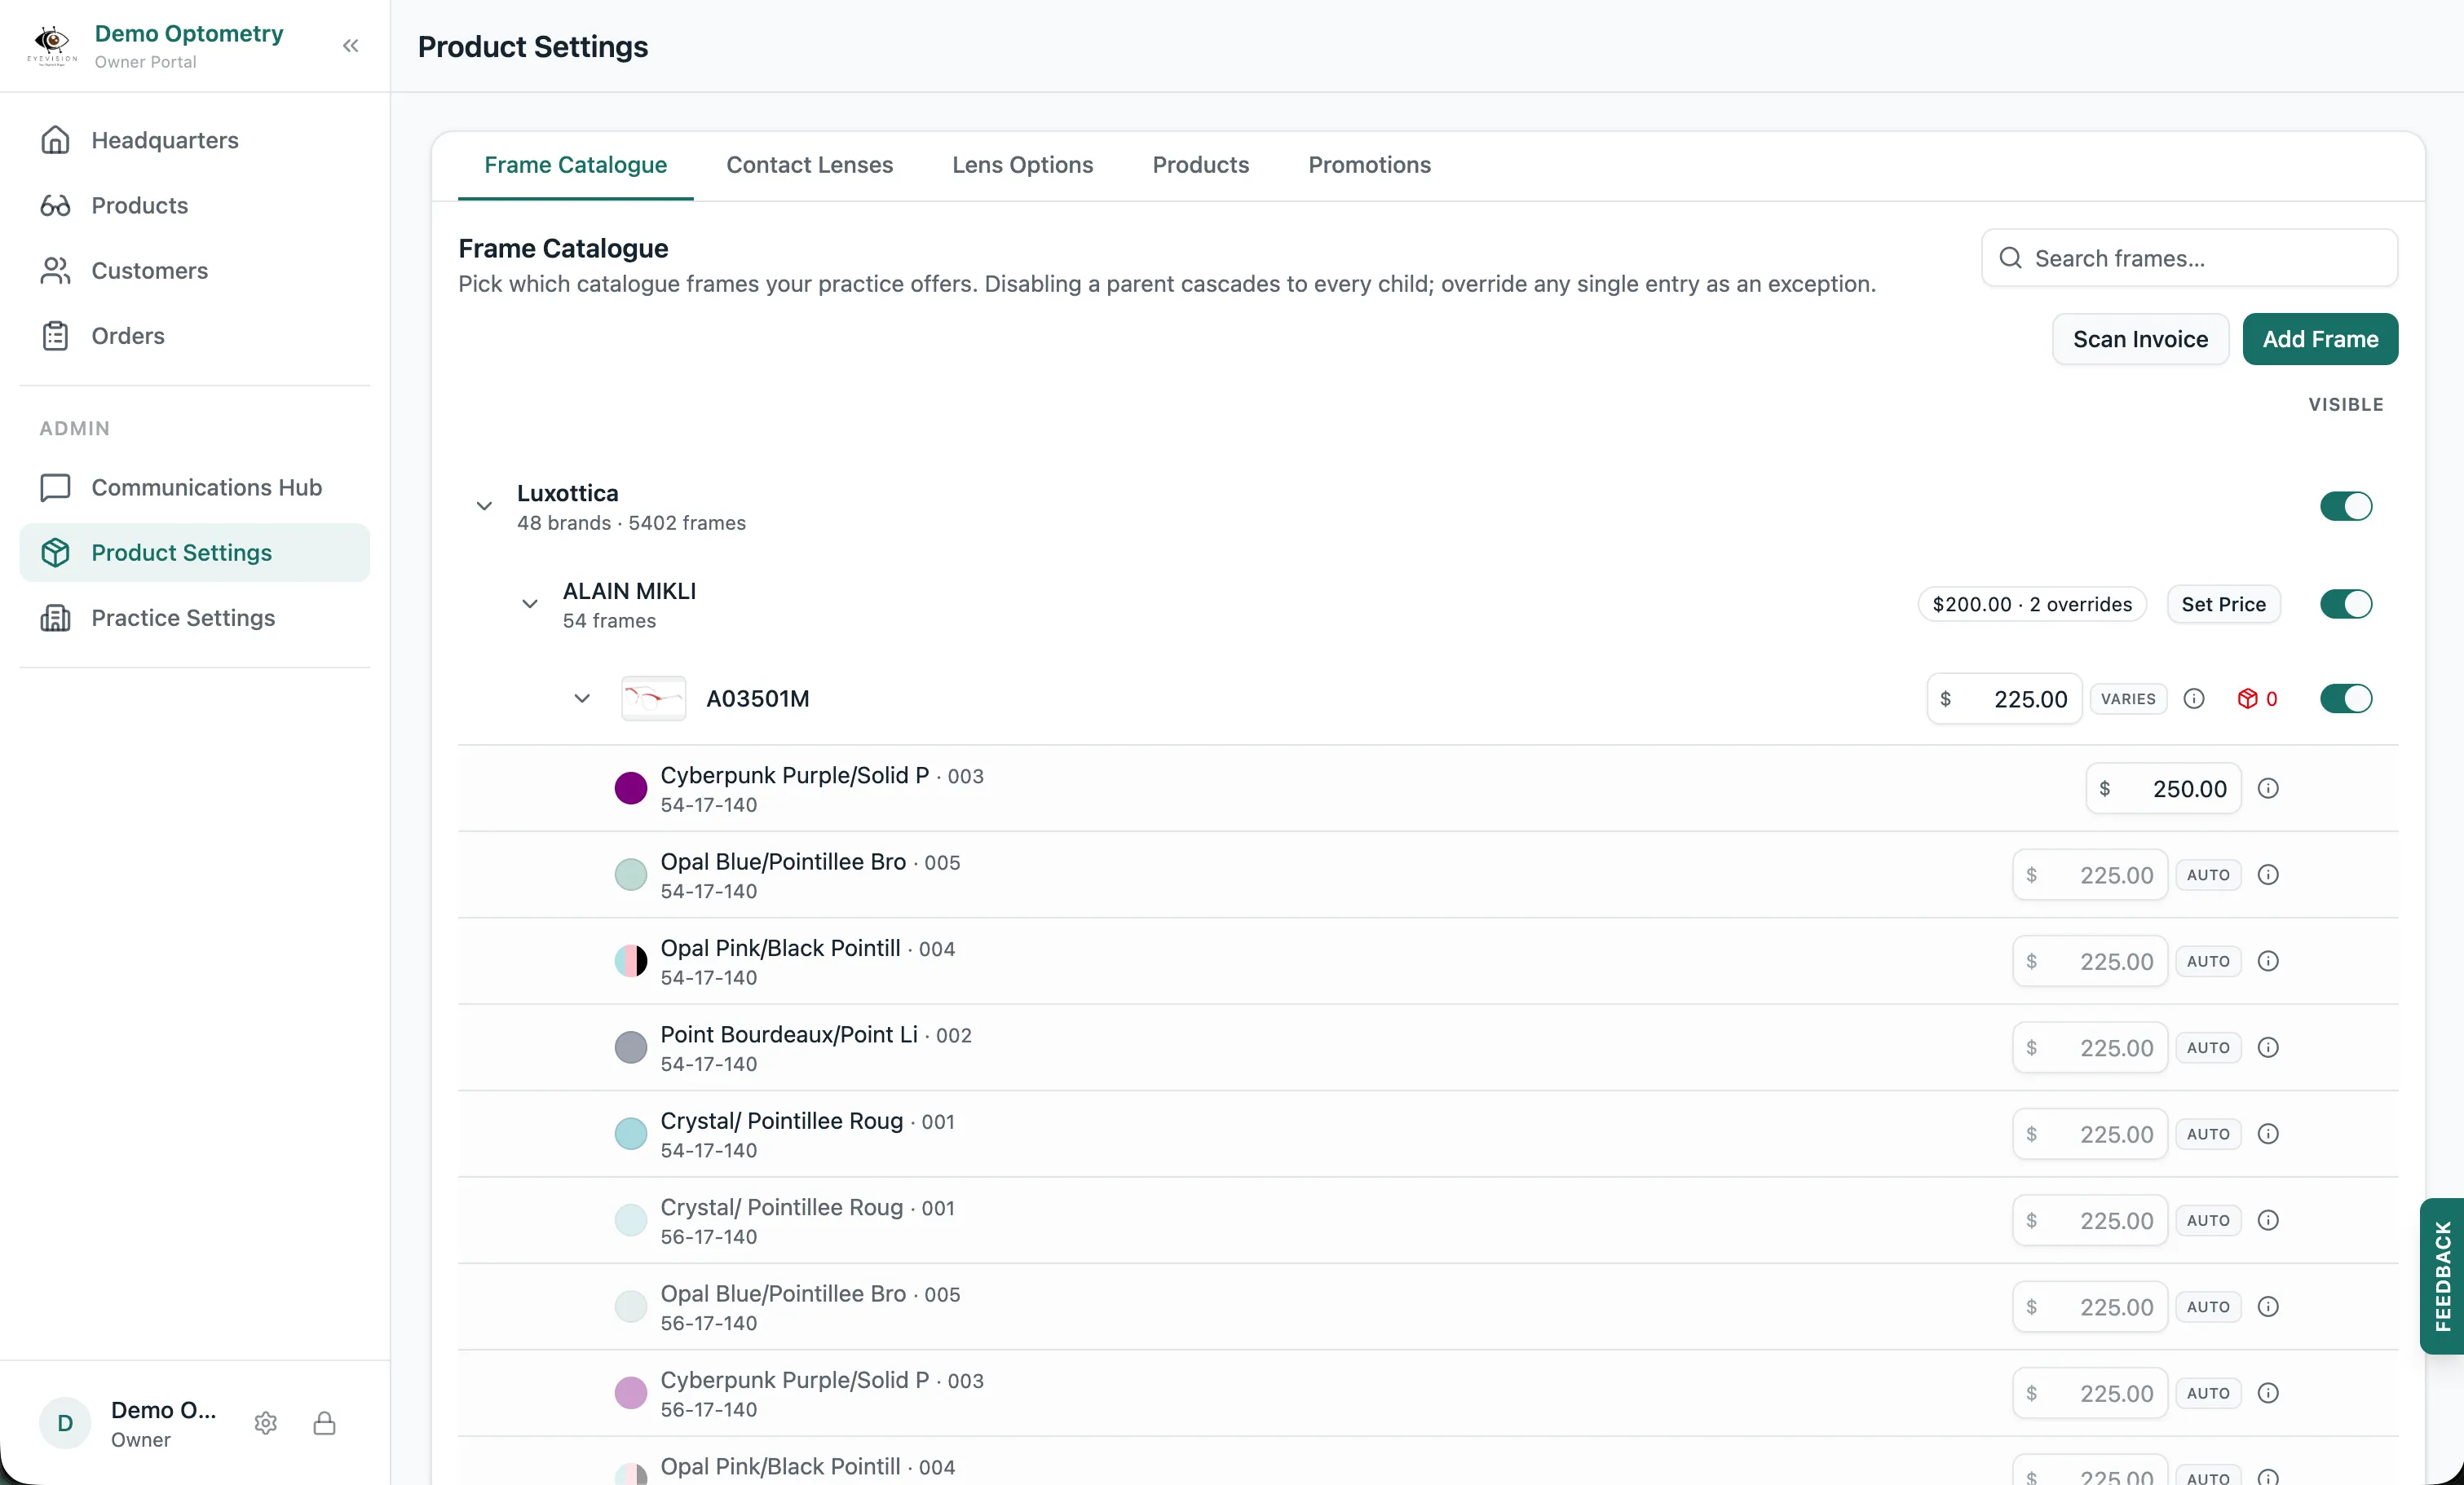This screenshot has width=2464, height=1485.
Task: Open the Promotions tab
Action: tap(1369, 165)
